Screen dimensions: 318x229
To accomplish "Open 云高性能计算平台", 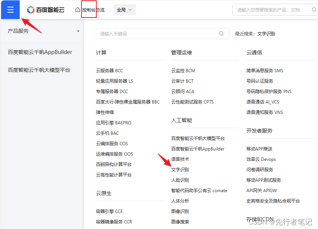I will (114, 175).
